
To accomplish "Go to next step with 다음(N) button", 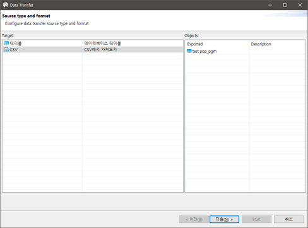I will 224,219.
